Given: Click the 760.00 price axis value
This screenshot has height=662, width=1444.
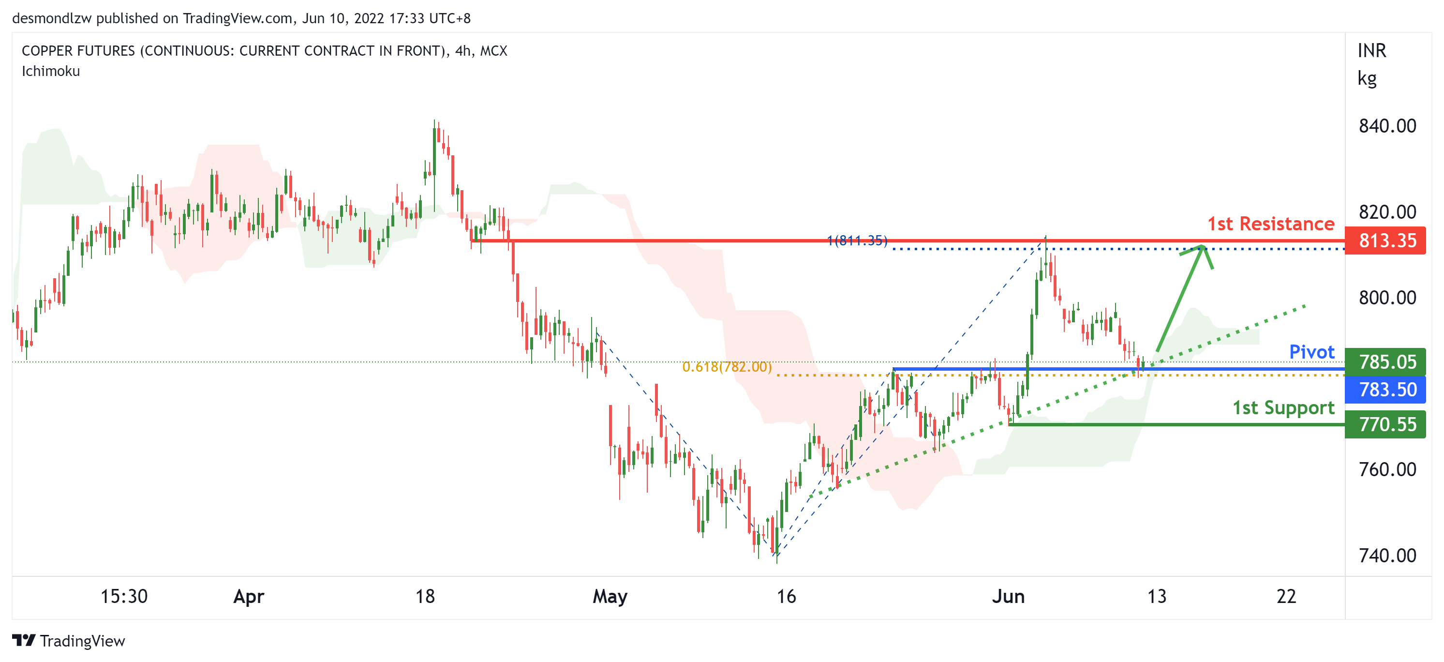Looking at the screenshot, I should 1387,470.
